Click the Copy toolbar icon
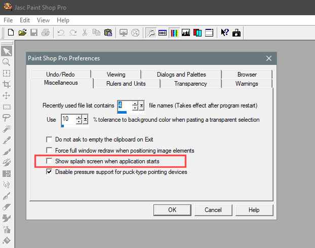This screenshot has height=248, width=315. click(x=96, y=32)
